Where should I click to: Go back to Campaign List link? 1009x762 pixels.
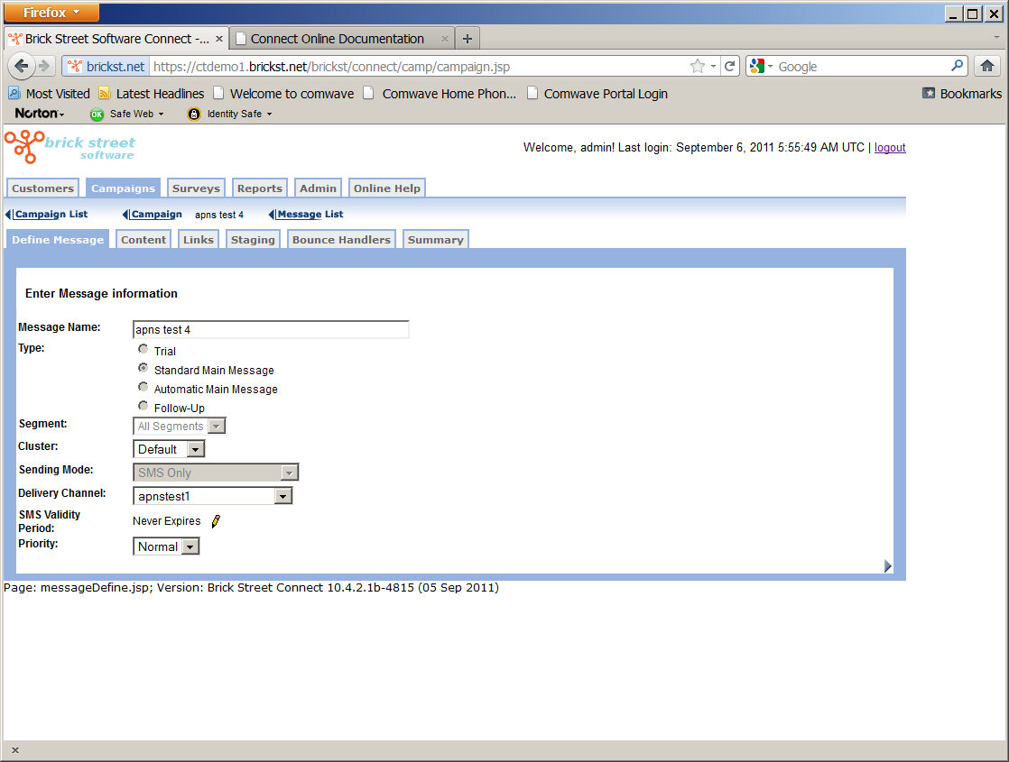click(51, 215)
